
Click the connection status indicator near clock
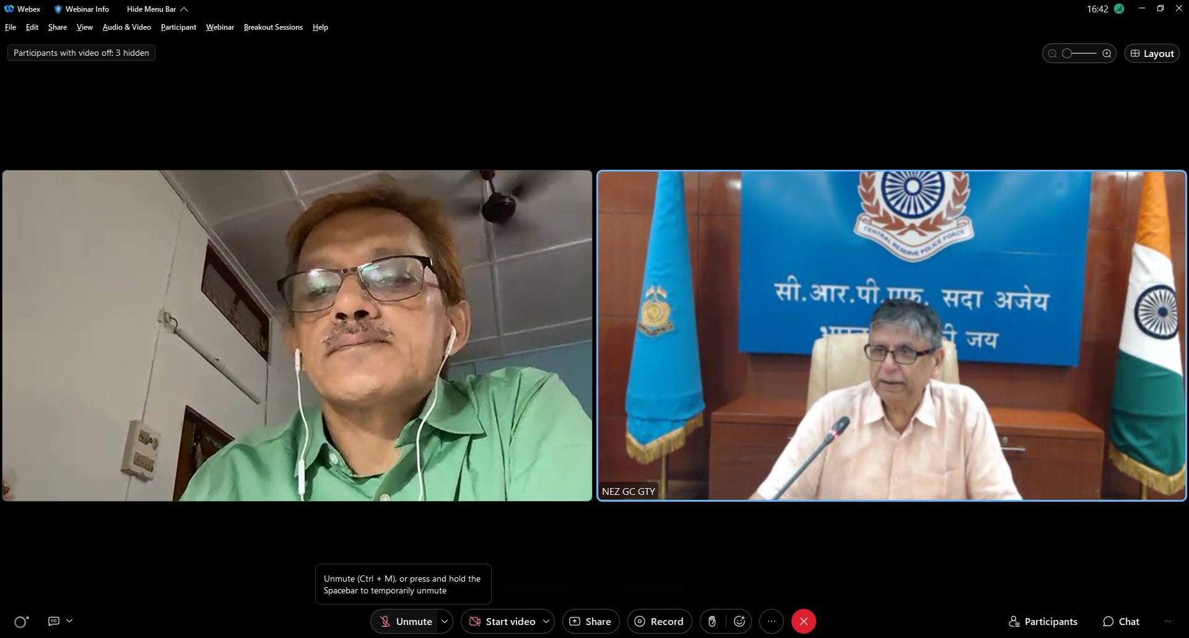tap(1119, 9)
